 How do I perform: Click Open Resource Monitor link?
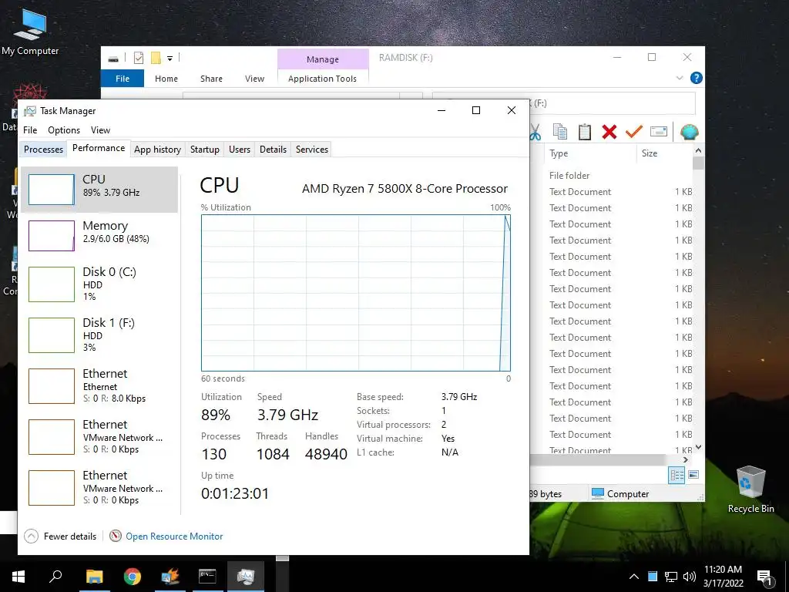(x=174, y=536)
